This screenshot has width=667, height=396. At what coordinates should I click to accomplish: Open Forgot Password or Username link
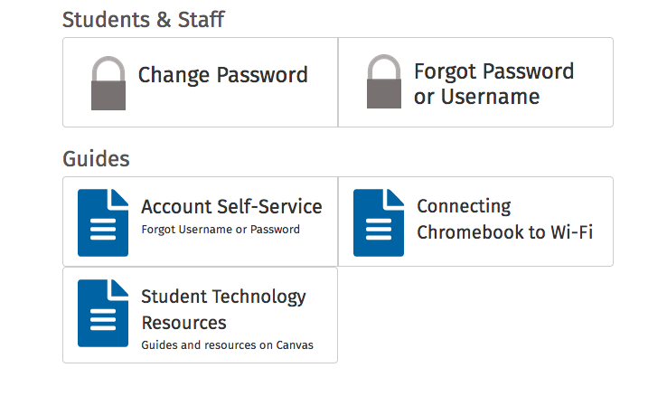pos(493,84)
